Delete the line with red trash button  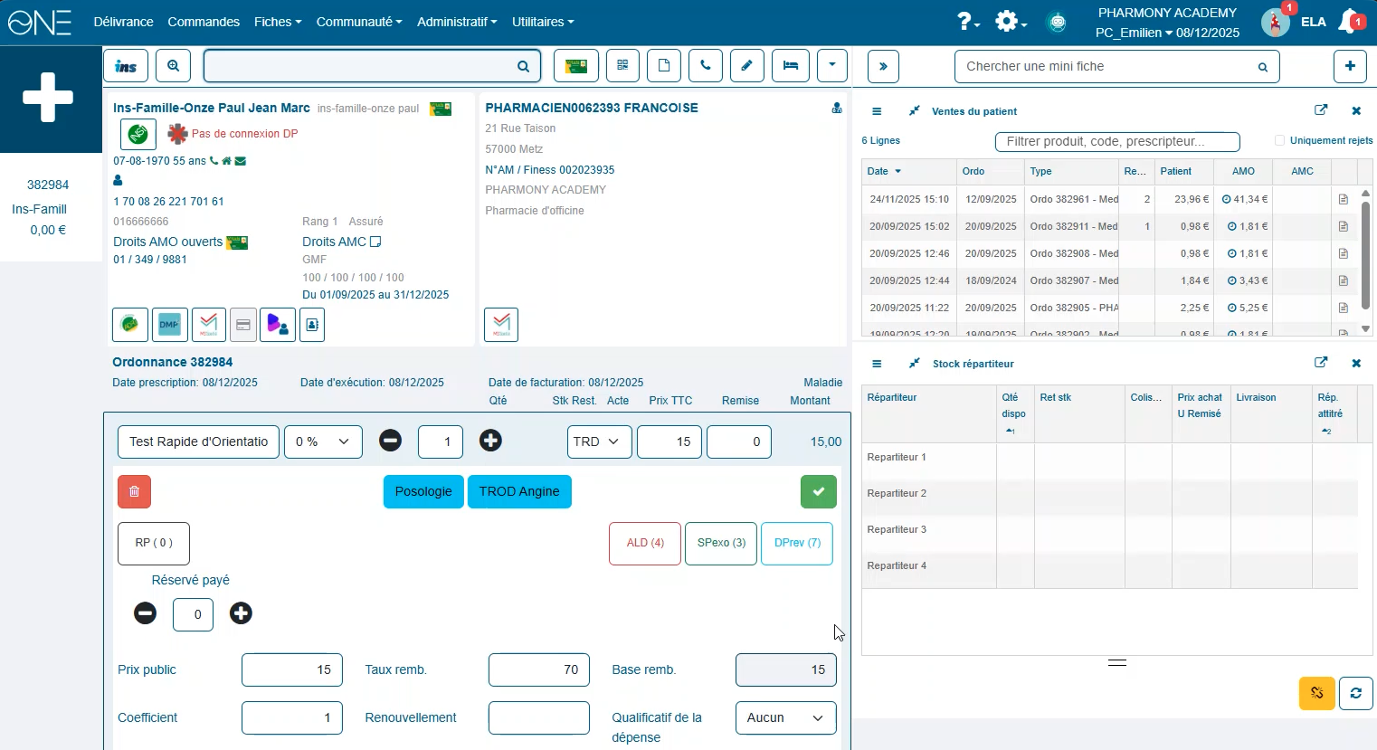click(134, 491)
